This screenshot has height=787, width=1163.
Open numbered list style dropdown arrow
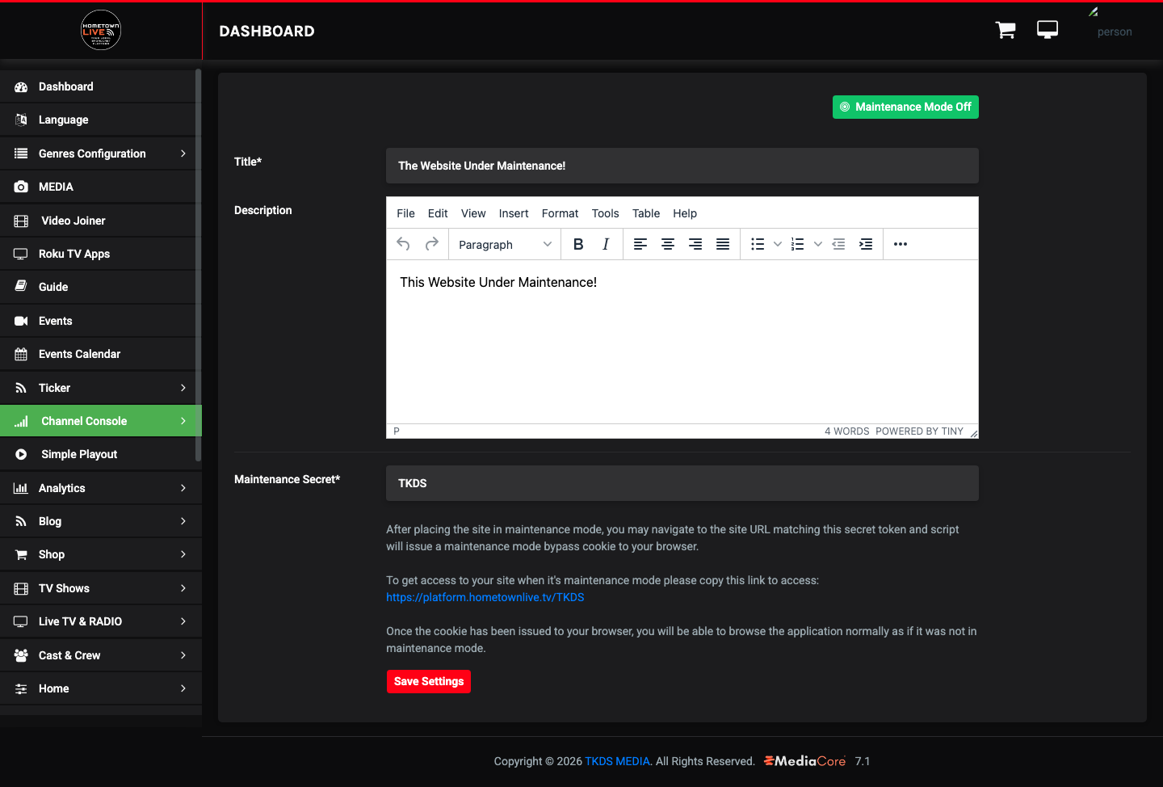tap(818, 244)
